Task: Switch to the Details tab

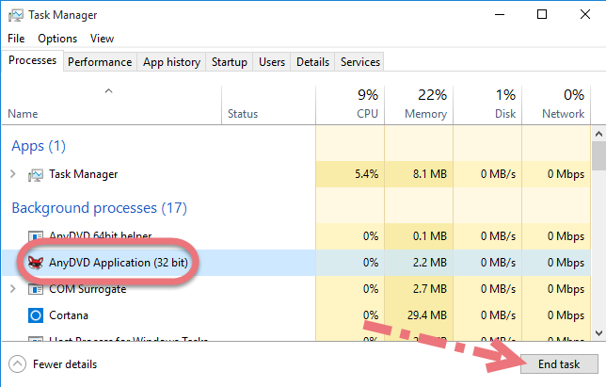Action: pos(312,62)
